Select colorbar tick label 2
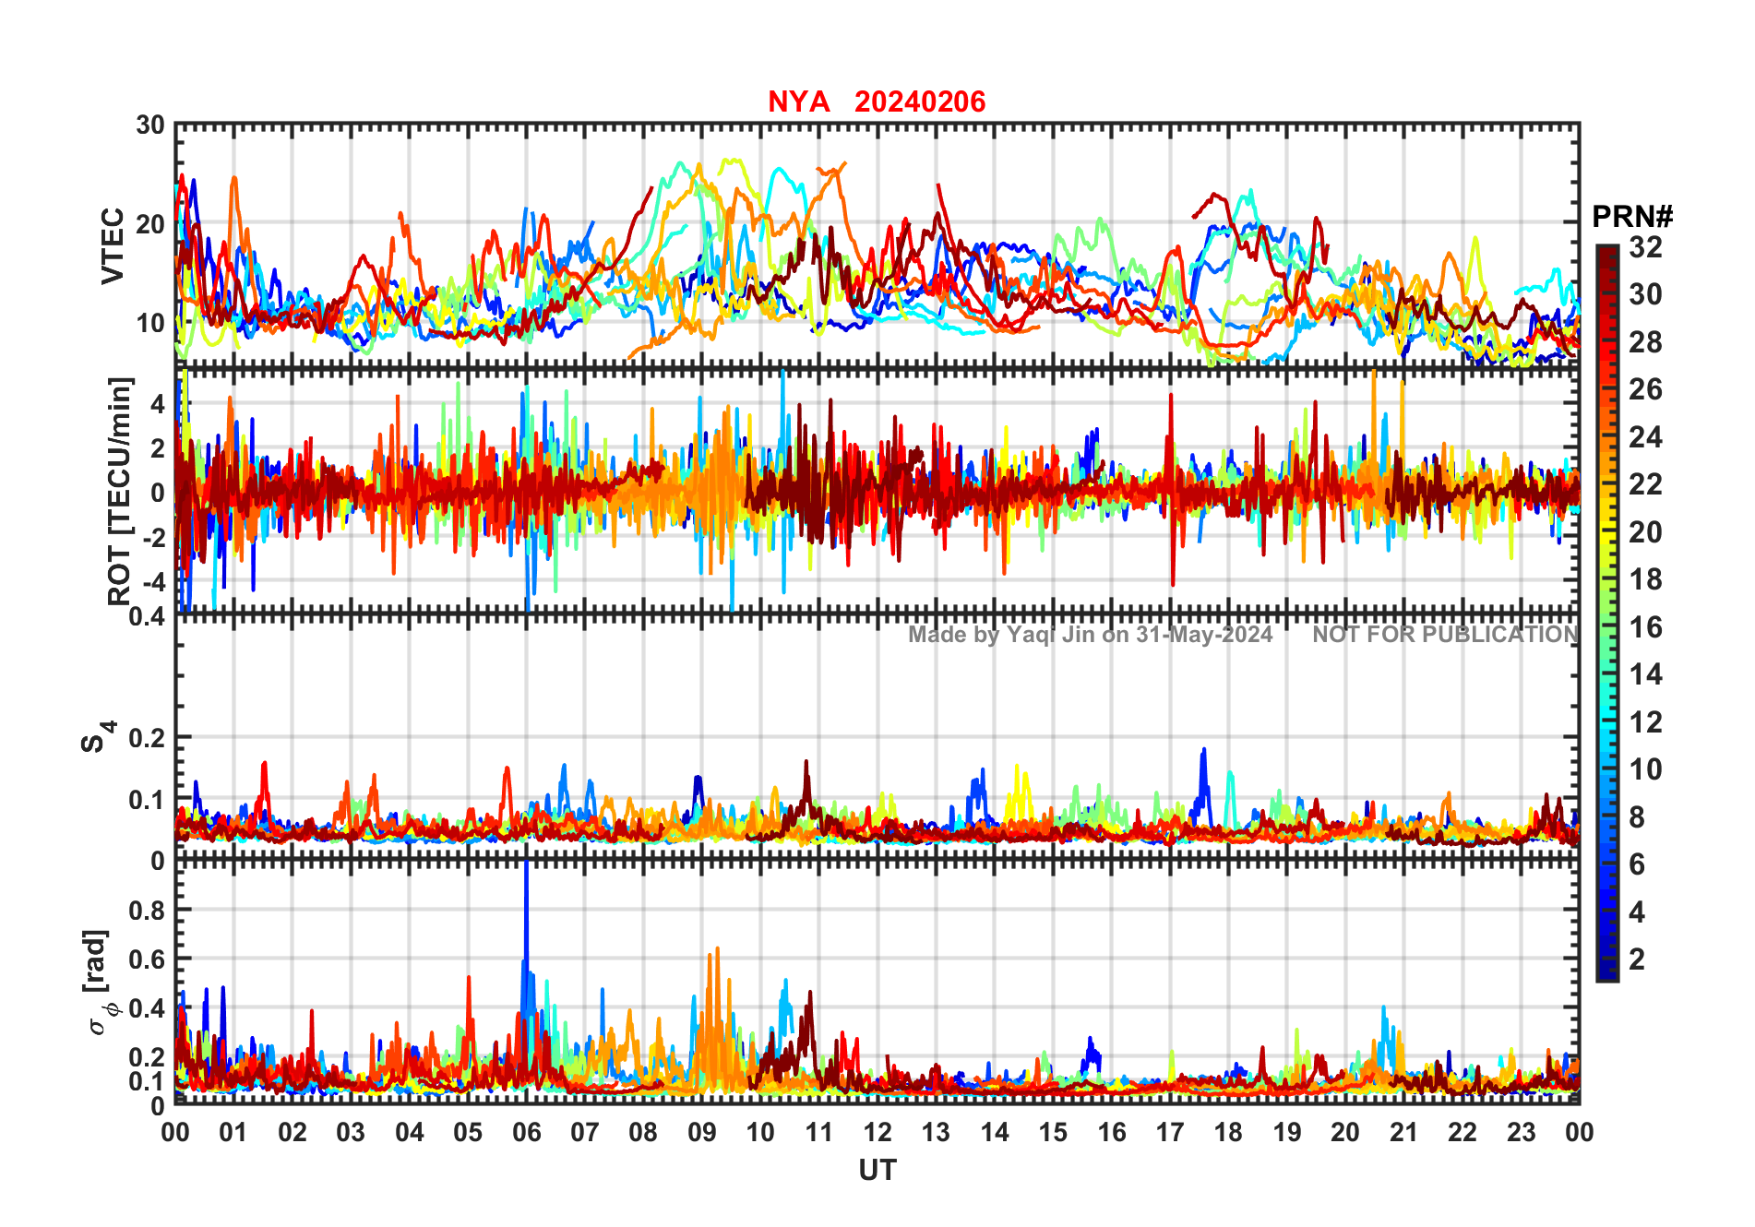Viewport: 1755px width, 1227px height. click(x=1637, y=959)
